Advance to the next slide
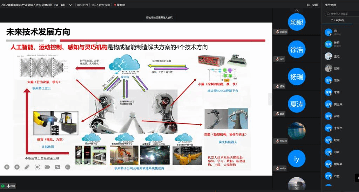 pyautogui.click(x=17, y=167)
